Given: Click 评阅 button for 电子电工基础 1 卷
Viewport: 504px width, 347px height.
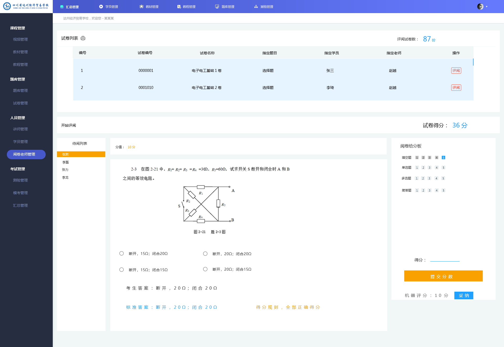Looking at the screenshot, I should (456, 71).
